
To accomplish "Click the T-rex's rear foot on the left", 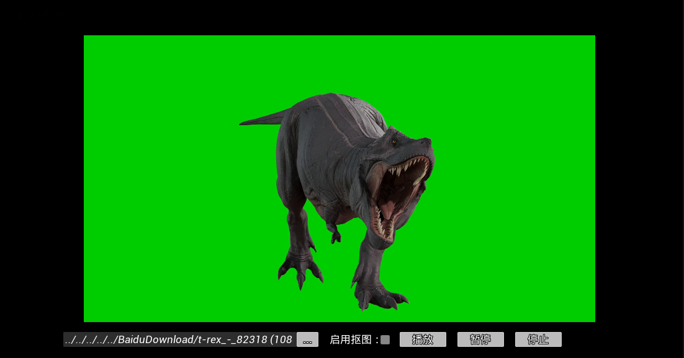I will tap(300, 268).
